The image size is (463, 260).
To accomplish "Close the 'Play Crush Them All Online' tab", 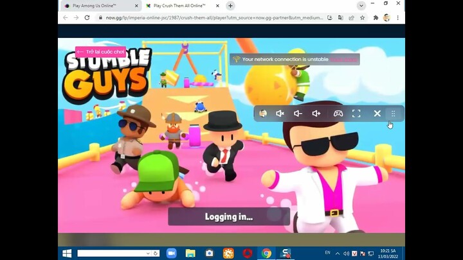I will (217, 6).
